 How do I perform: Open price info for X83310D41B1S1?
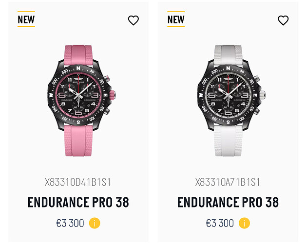tap(95, 223)
